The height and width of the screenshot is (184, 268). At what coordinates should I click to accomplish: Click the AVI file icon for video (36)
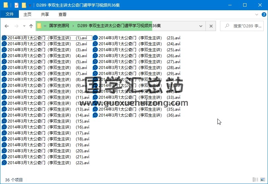coord(95,115)
